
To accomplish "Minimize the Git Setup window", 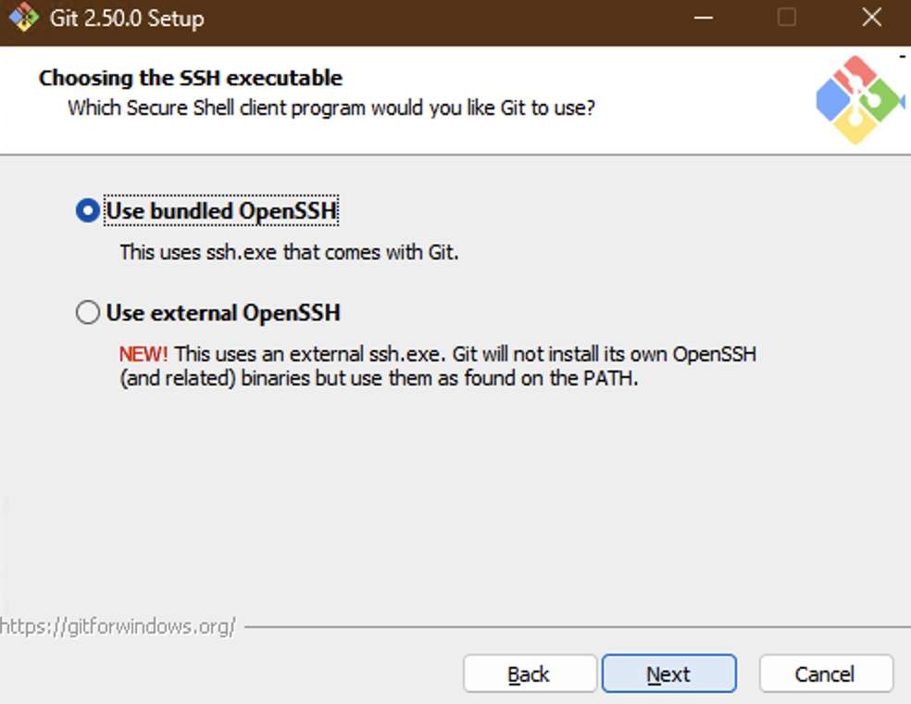I will (703, 18).
